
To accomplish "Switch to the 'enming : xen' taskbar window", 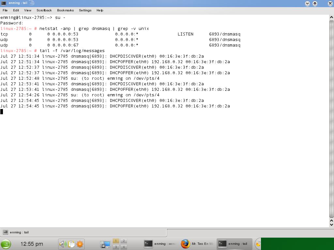I will (160, 244).
